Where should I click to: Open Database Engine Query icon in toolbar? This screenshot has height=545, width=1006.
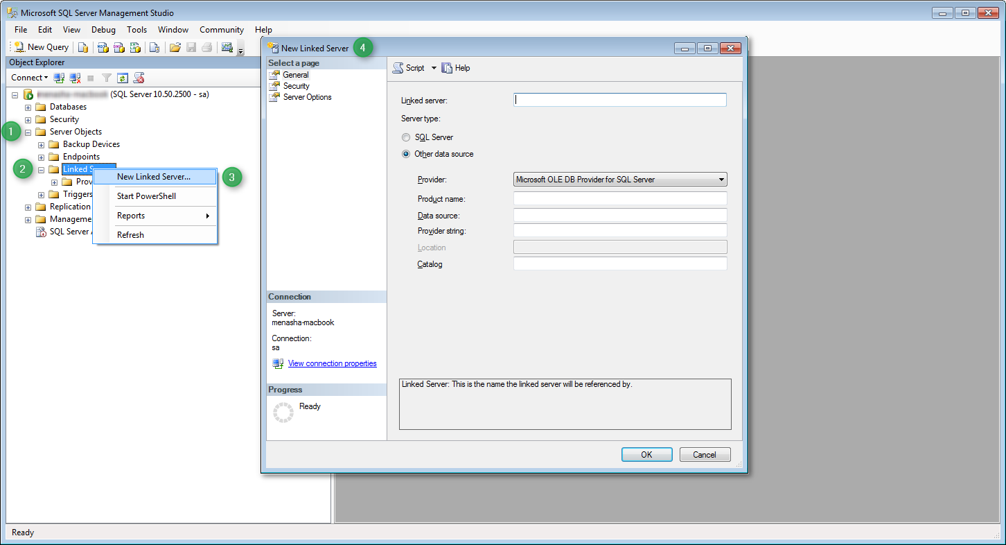pos(83,47)
